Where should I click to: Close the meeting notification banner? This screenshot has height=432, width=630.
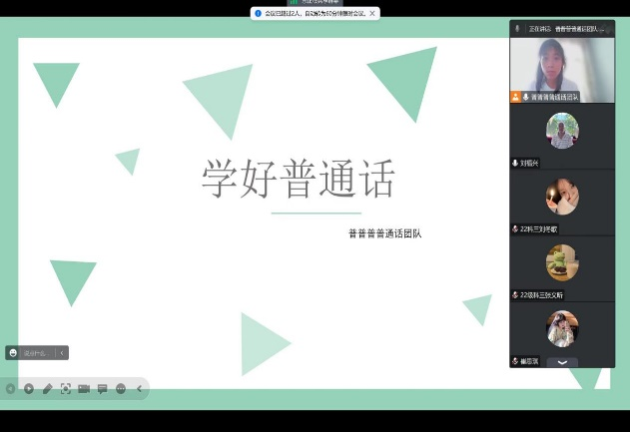(x=372, y=14)
